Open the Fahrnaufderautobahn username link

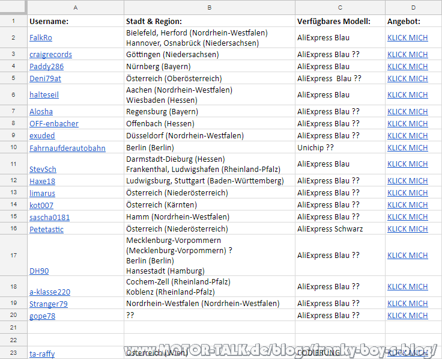coord(67,148)
